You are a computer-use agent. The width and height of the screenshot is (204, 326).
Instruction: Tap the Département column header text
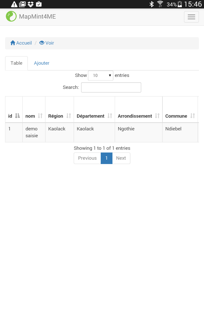(91, 116)
